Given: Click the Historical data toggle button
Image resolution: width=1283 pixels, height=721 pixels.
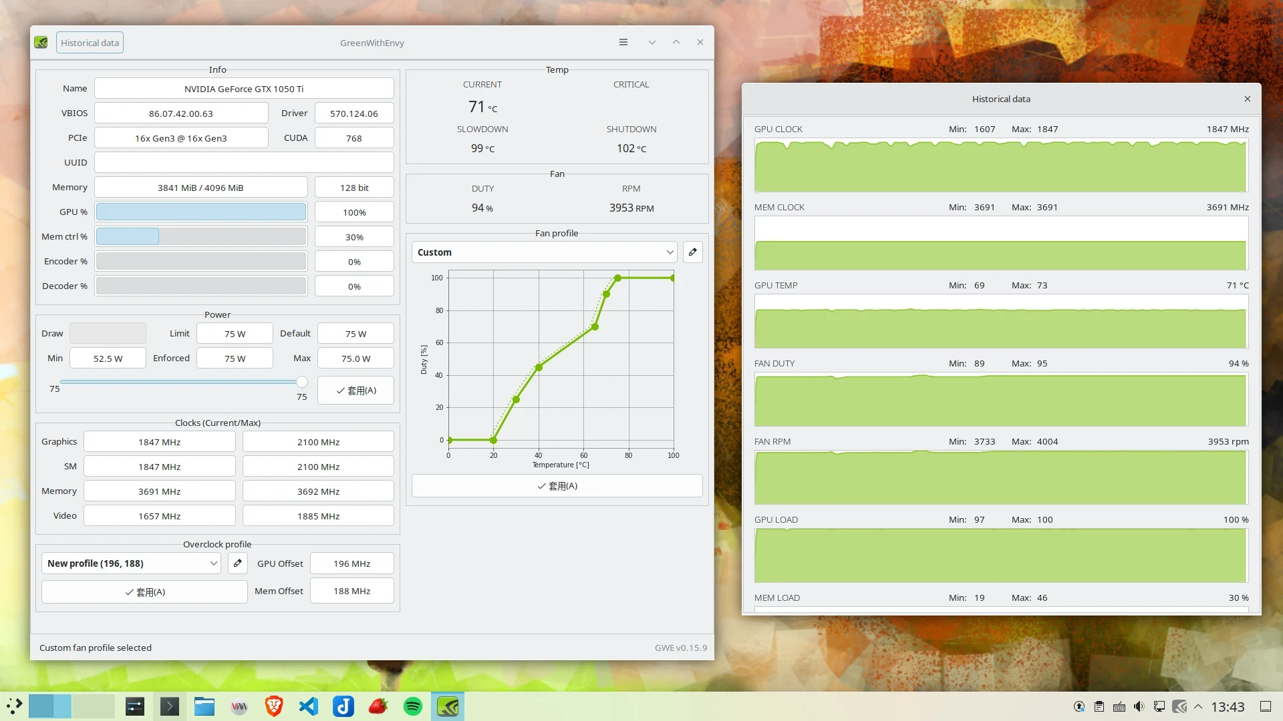Looking at the screenshot, I should [90, 43].
